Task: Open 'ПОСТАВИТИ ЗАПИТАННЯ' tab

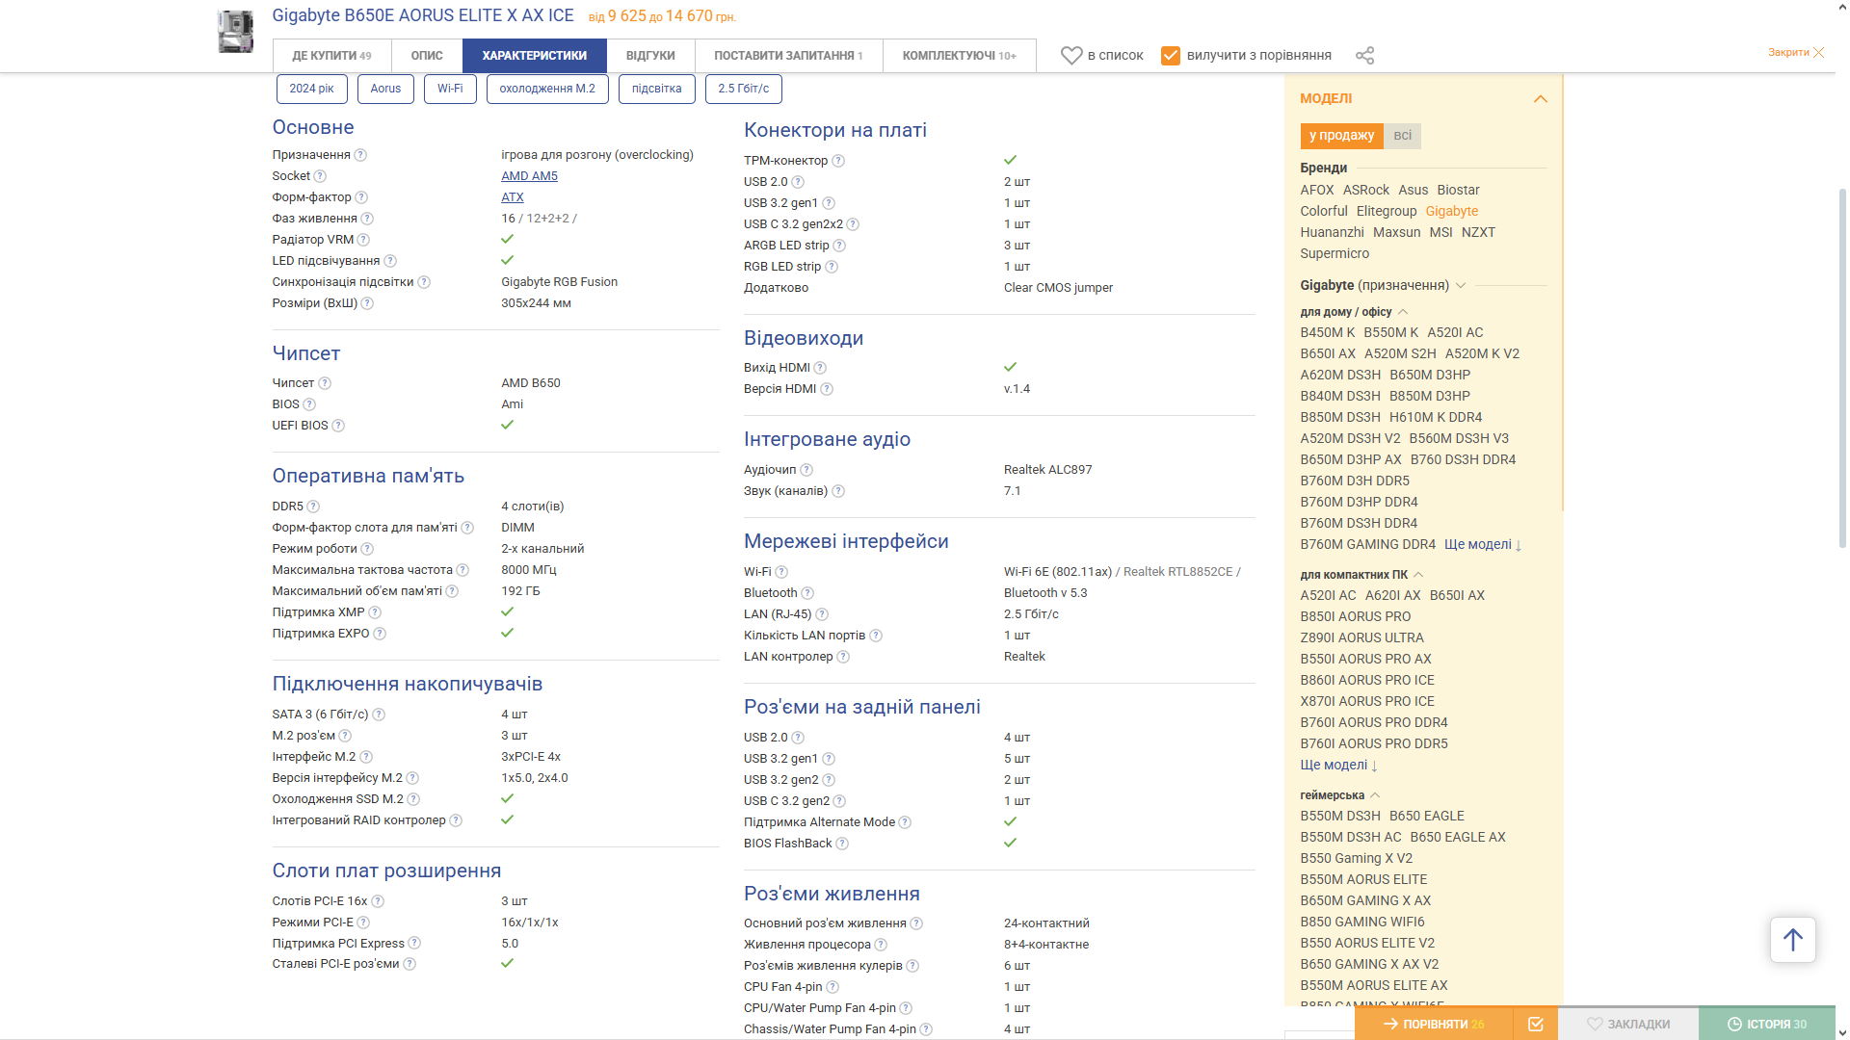Action: 788,56
